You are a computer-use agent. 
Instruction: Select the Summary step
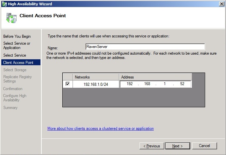pyautogui.click(x=10, y=108)
